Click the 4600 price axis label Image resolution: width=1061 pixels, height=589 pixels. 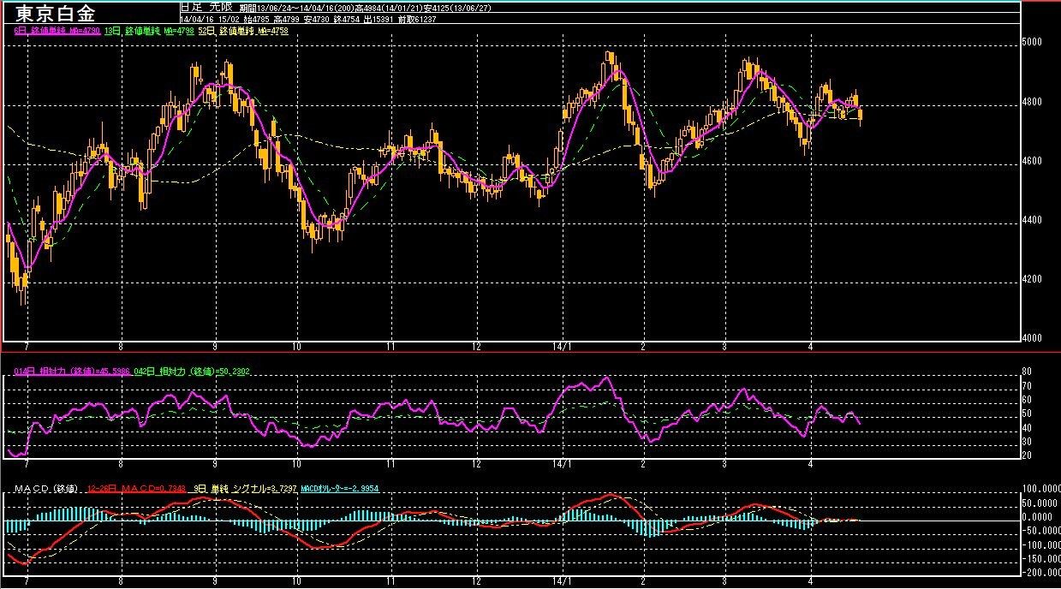1031,162
